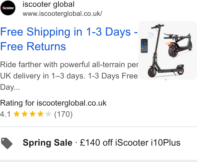Click the (170) review count

click(x=63, y=114)
